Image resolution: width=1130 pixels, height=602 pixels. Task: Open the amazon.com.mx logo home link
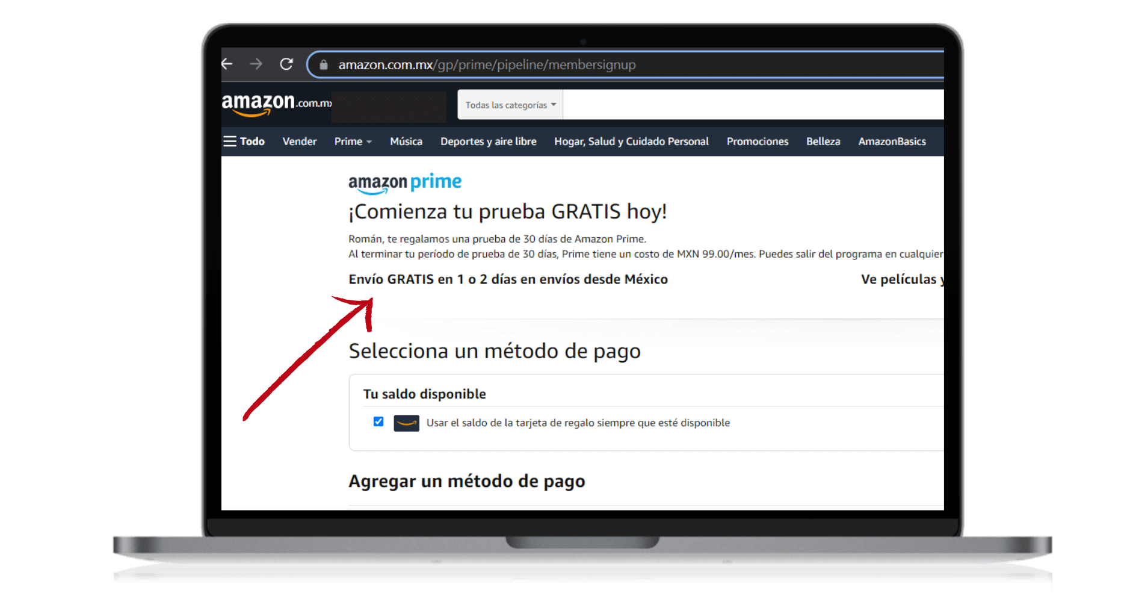coord(277,104)
